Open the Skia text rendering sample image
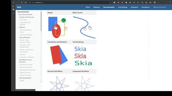Screen dimensions: 172x96 [x=83, y=56]
